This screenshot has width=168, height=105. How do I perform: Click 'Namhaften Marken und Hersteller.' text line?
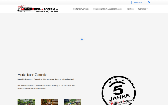[32, 88]
